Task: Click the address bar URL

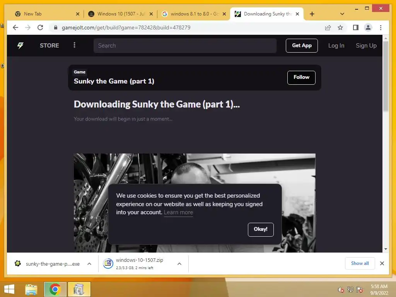Action: (x=126, y=27)
